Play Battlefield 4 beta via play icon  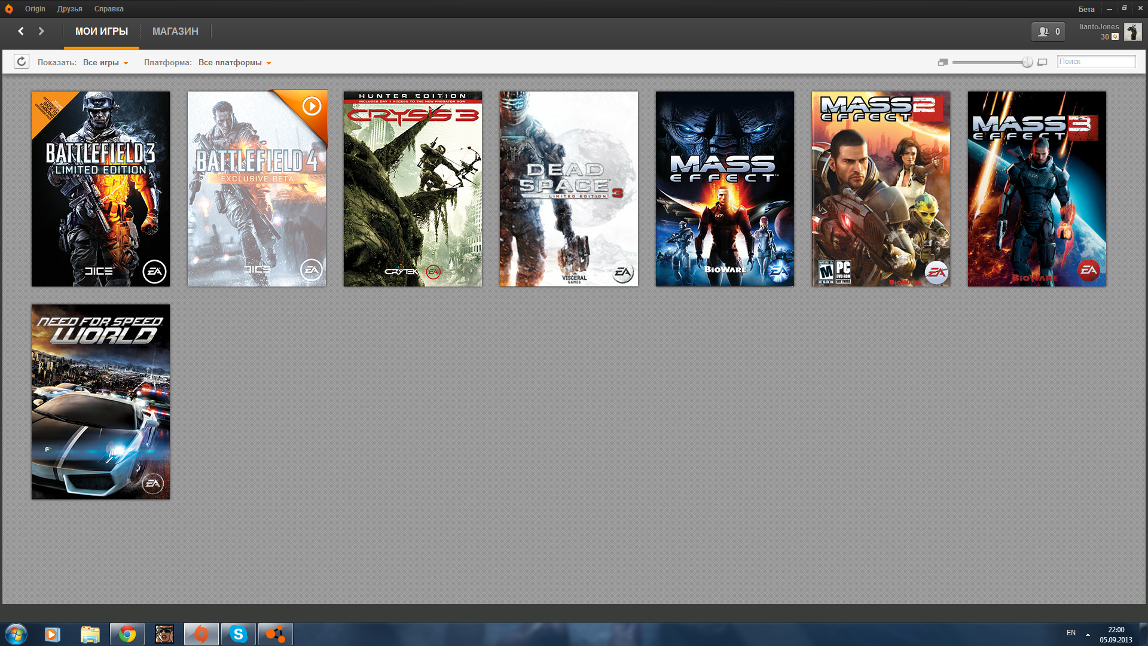(312, 106)
